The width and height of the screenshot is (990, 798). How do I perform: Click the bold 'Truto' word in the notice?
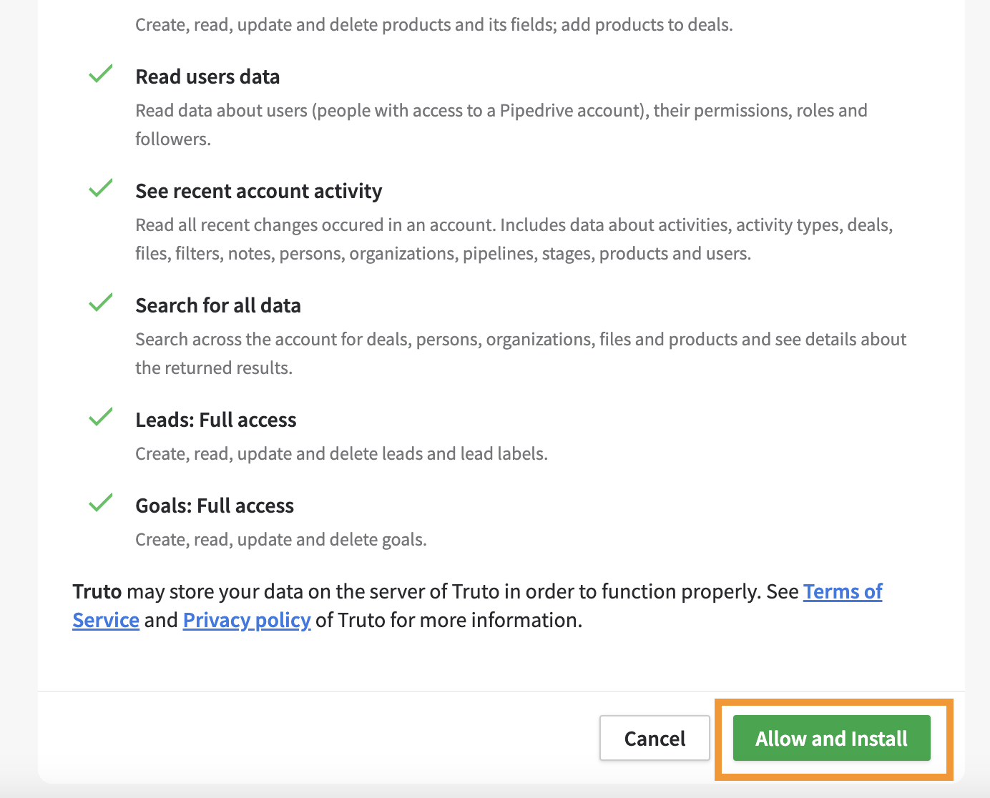tap(97, 592)
